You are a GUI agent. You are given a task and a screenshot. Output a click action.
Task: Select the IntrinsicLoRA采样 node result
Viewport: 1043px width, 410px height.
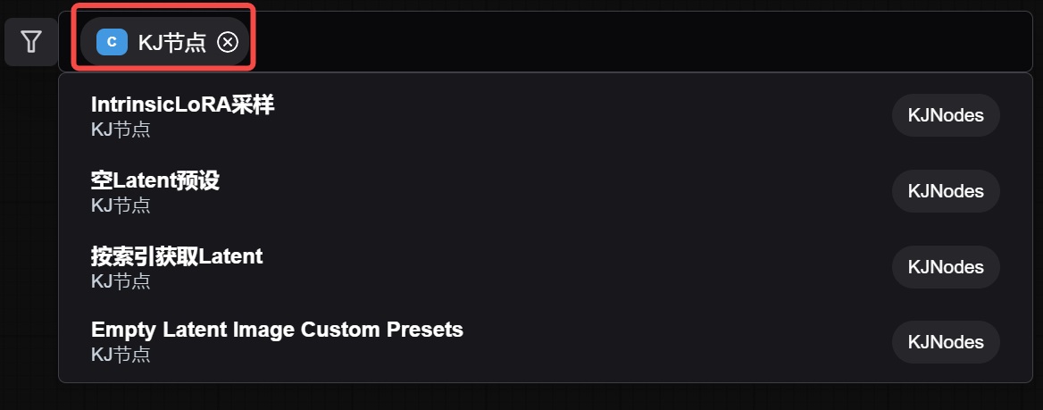click(x=182, y=105)
